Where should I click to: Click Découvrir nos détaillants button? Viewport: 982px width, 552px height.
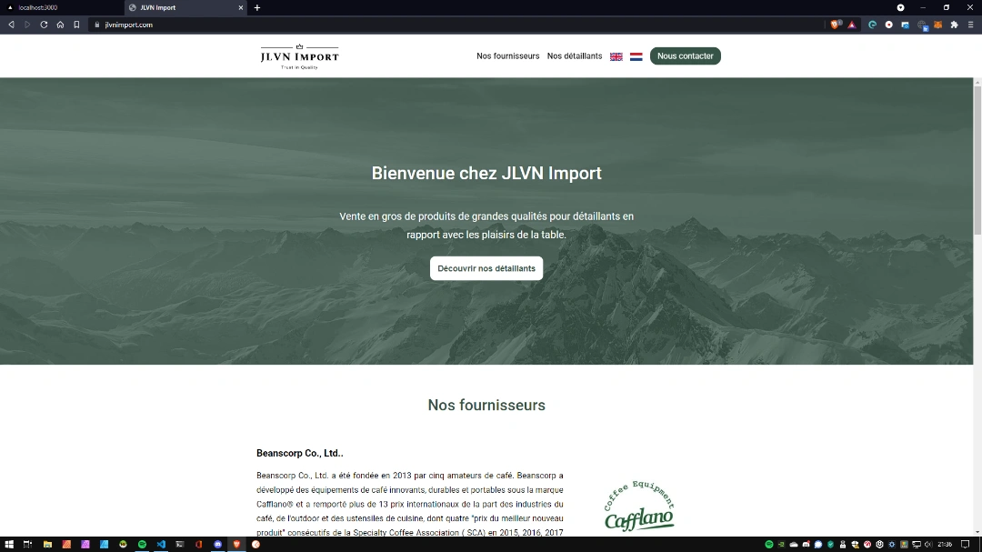point(486,268)
